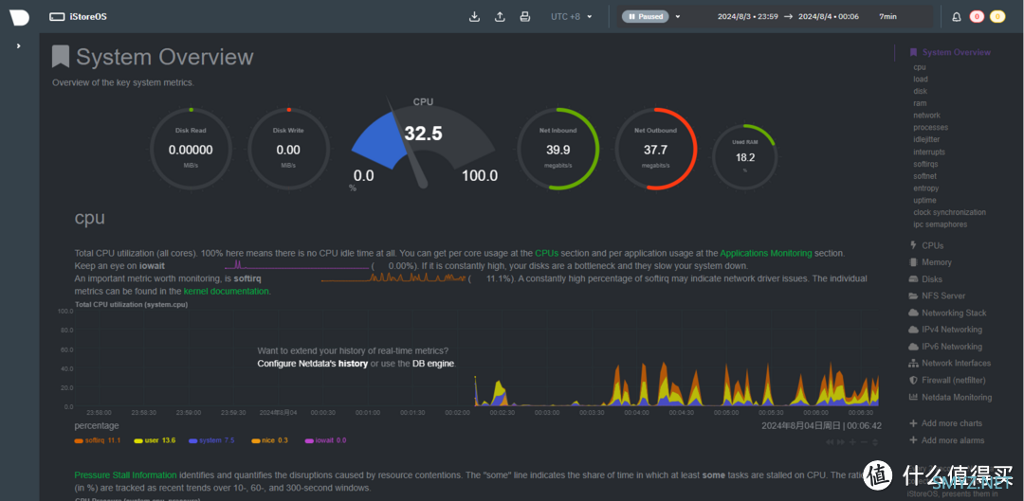
Task: Click the plus icon for Add more alarms
Action: click(x=913, y=440)
